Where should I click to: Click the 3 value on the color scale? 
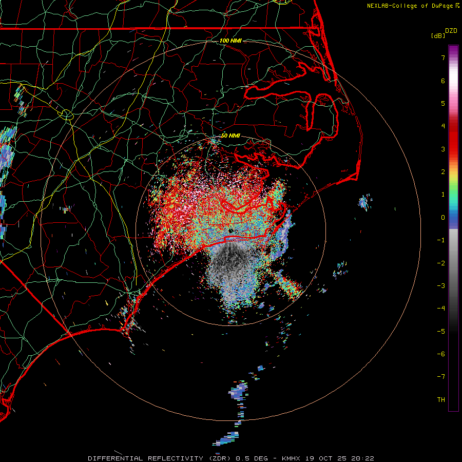coord(443,149)
